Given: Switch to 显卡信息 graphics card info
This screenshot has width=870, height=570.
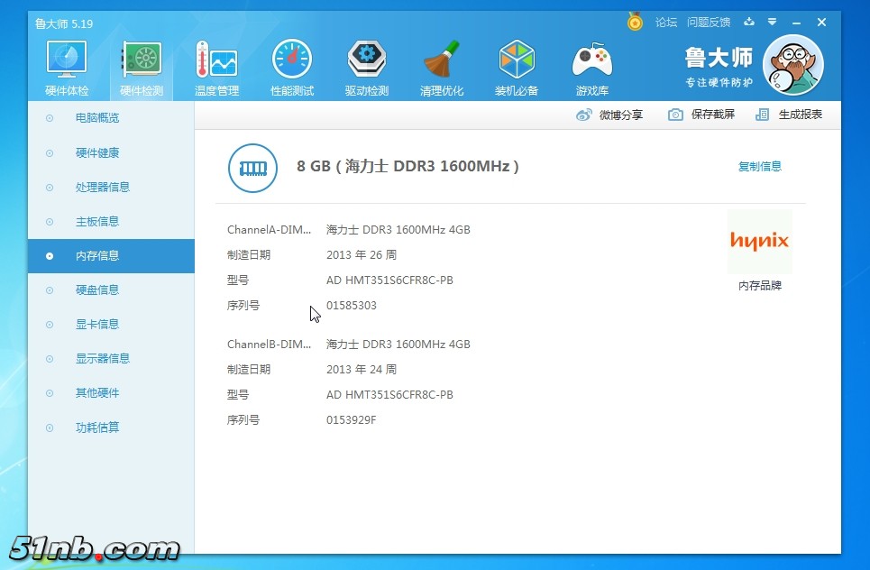Looking at the screenshot, I should coord(97,324).
